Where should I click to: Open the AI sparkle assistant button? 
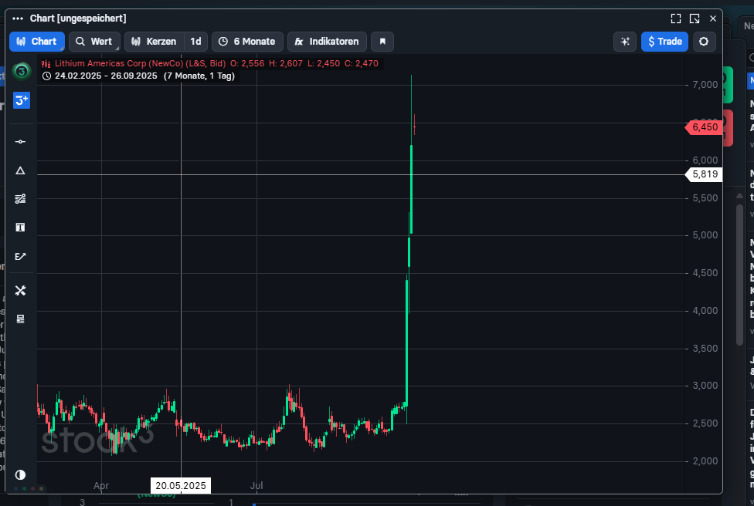[625, 42]
